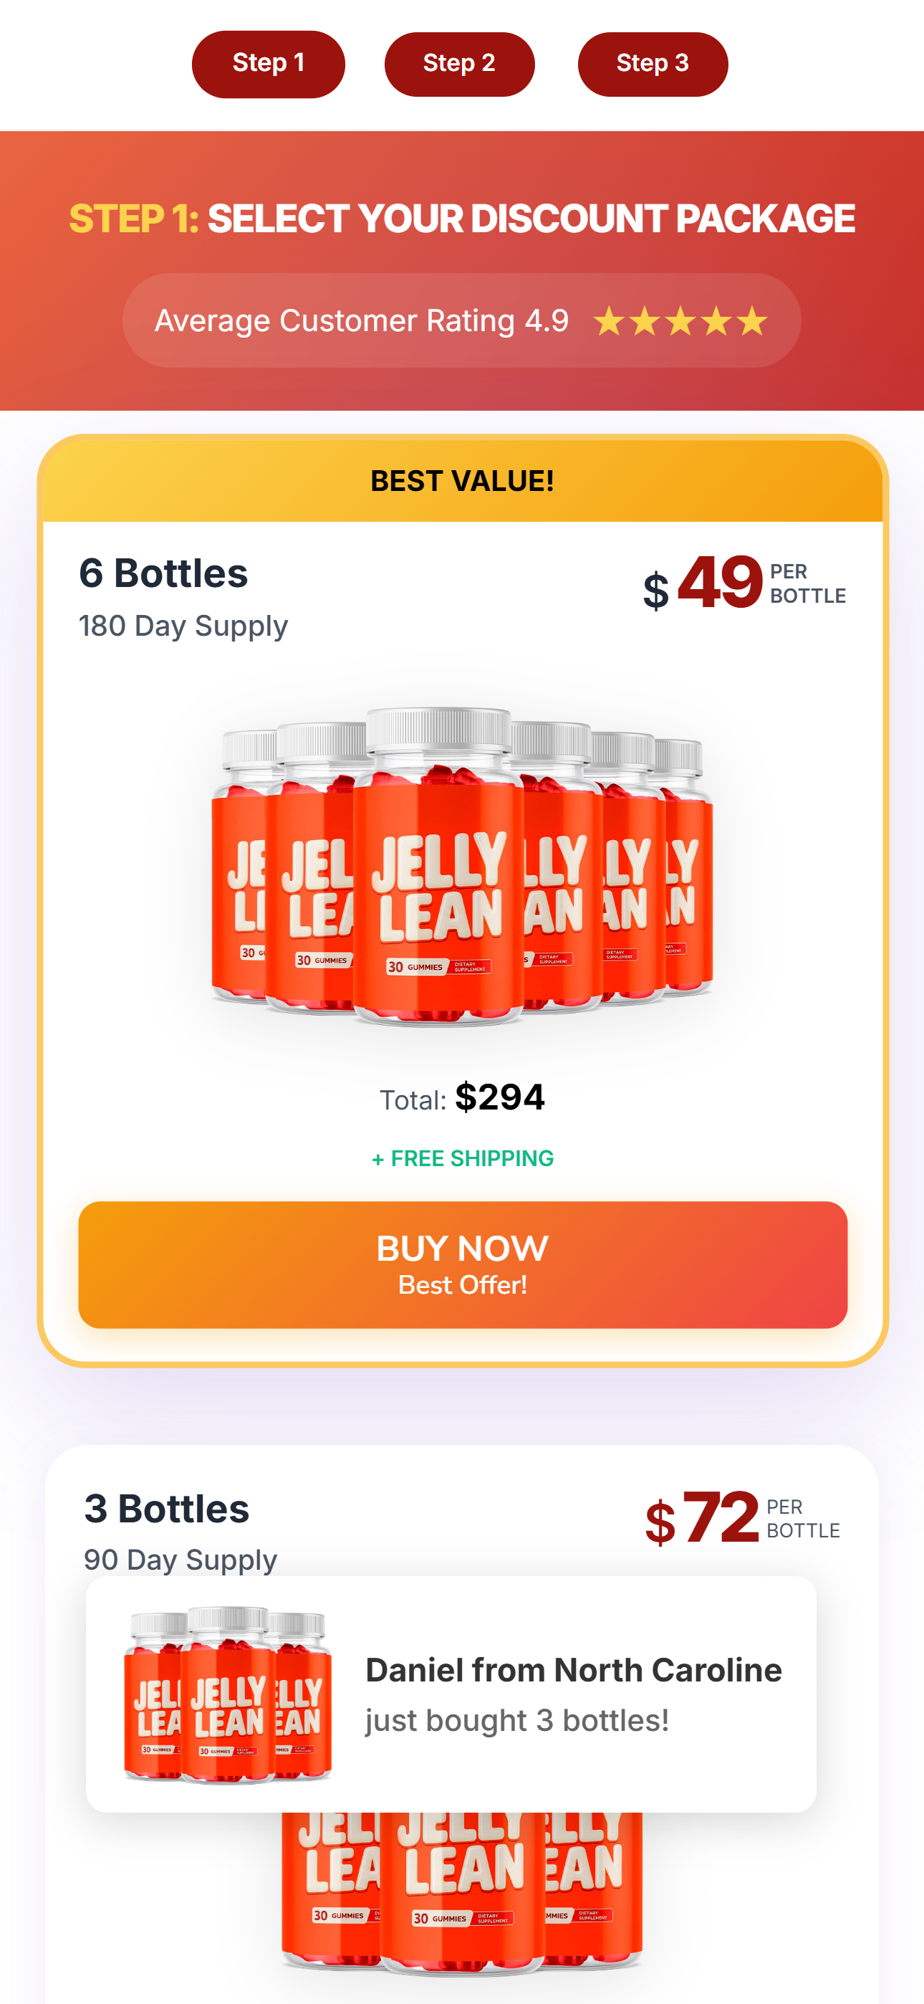Click the Step 1 tab button

pyautogui.click(x=269, y=64)
